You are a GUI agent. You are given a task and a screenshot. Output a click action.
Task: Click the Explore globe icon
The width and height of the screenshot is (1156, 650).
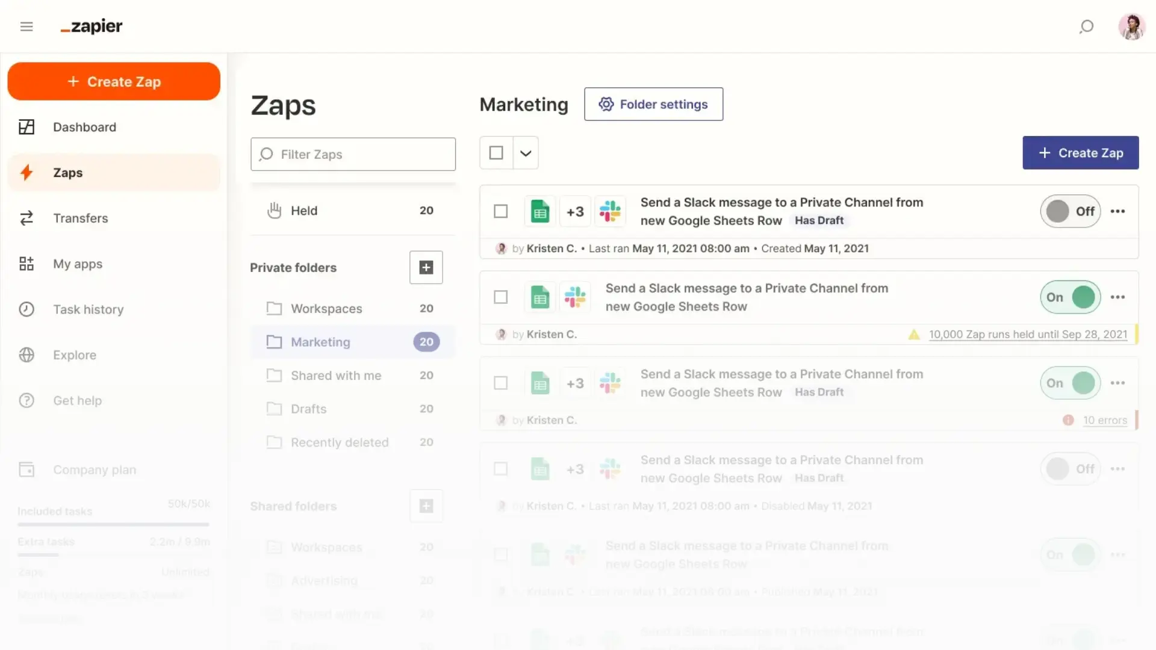coord(26,355)
